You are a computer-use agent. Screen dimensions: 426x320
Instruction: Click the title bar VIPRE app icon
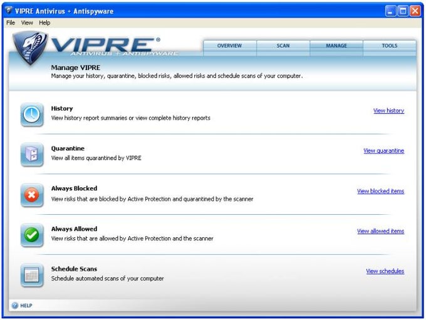[9, 11]
